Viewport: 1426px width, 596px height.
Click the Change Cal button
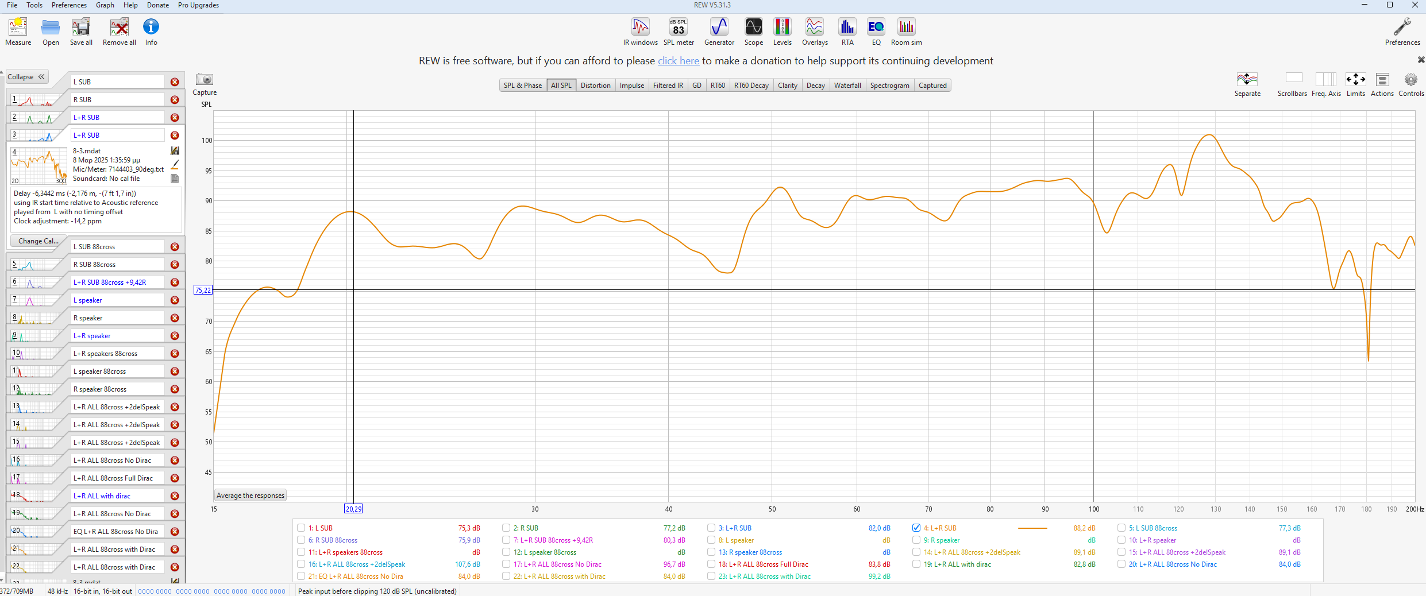click(x=38, y=241)
